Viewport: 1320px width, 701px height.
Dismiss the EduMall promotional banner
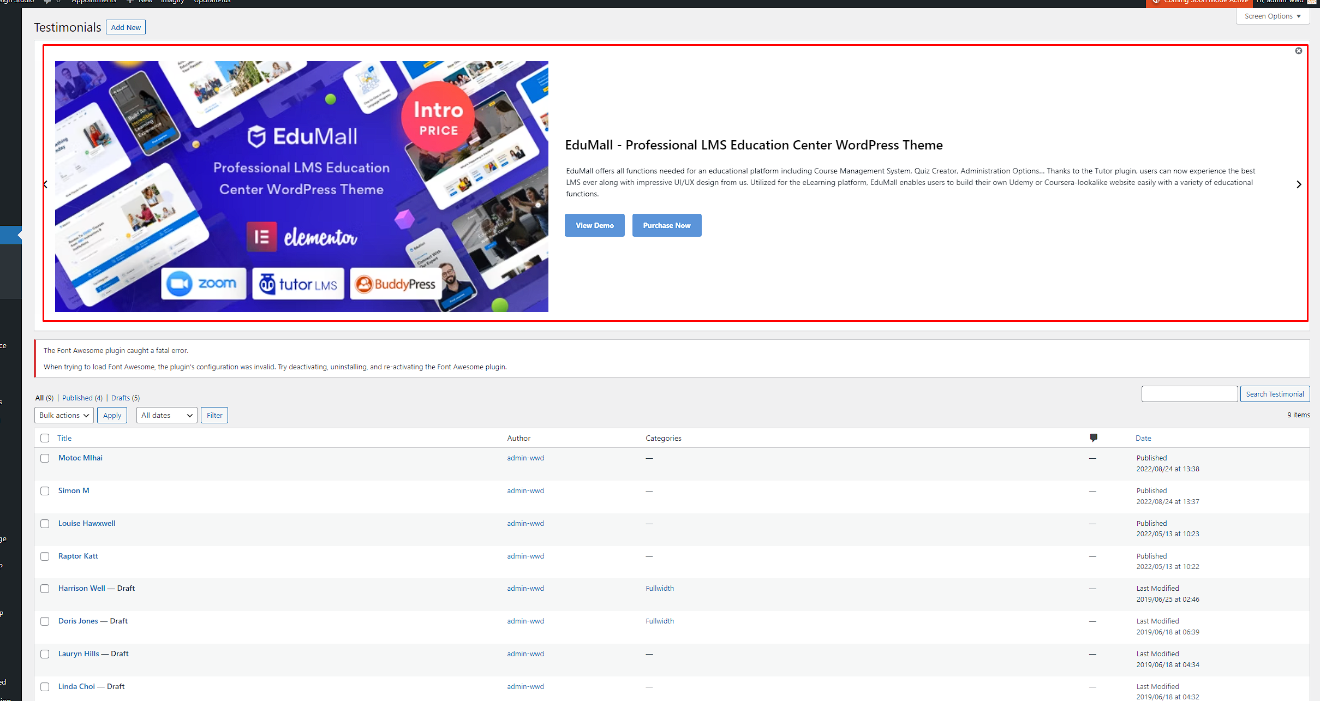tap(1298, 51)
